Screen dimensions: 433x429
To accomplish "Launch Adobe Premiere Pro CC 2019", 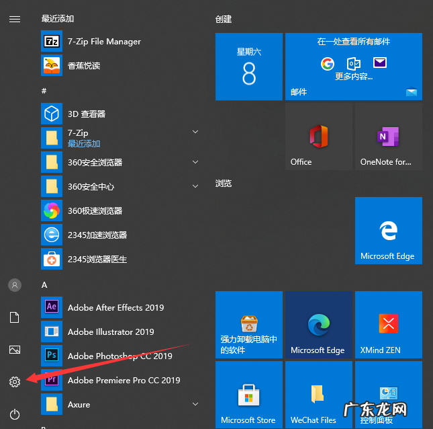I will [120, 380].
